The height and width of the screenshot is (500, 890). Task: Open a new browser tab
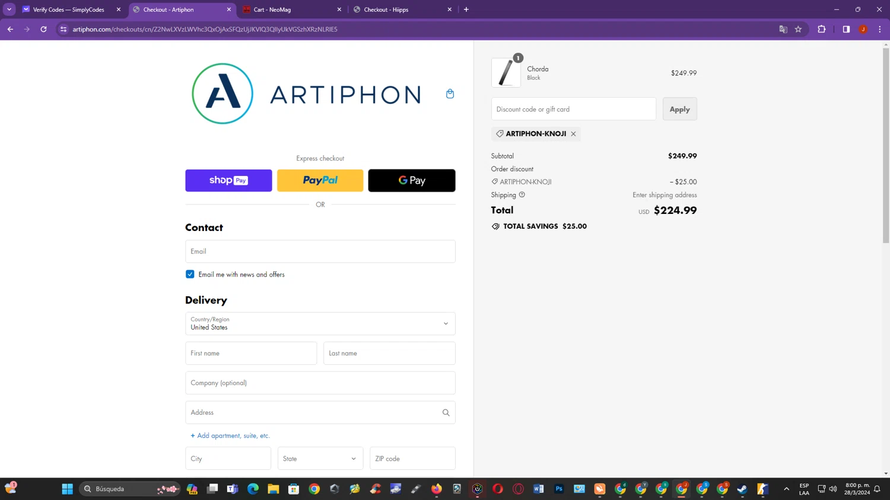pos(466,9)
